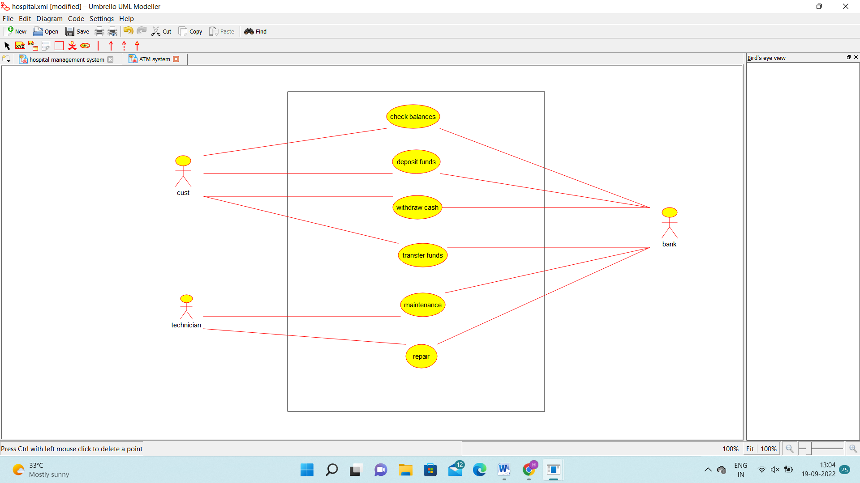Click the Fit zoom button
This screenshot has width=860, height=483.
pos(750,449)
